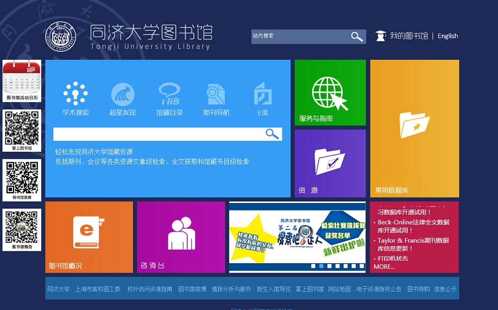The width and height of the screenshot is (498, 310).
Task: Select the fifth carousel dot
Action: [346, 266]
